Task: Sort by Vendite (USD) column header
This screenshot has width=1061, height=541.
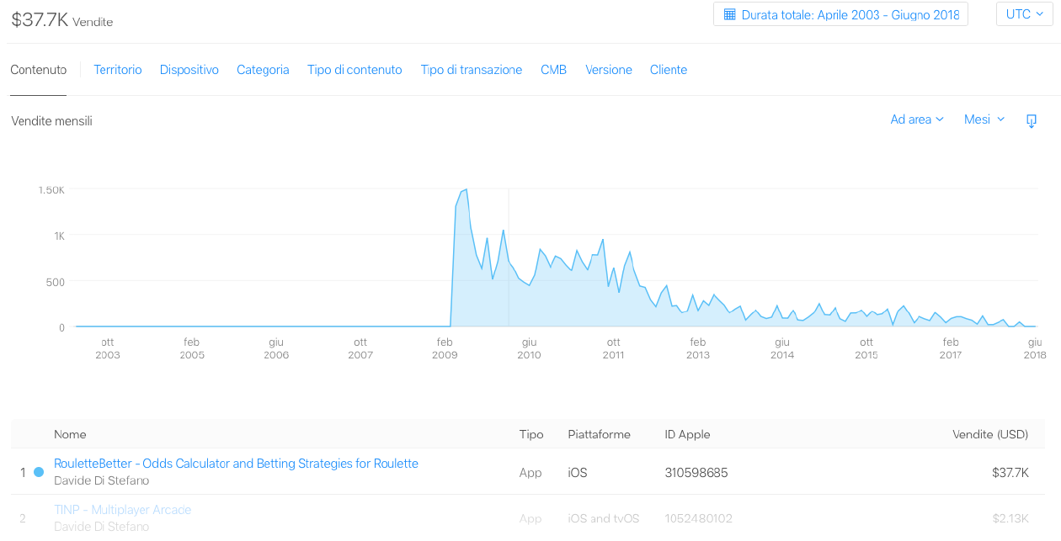Action: tap(990, 434)
